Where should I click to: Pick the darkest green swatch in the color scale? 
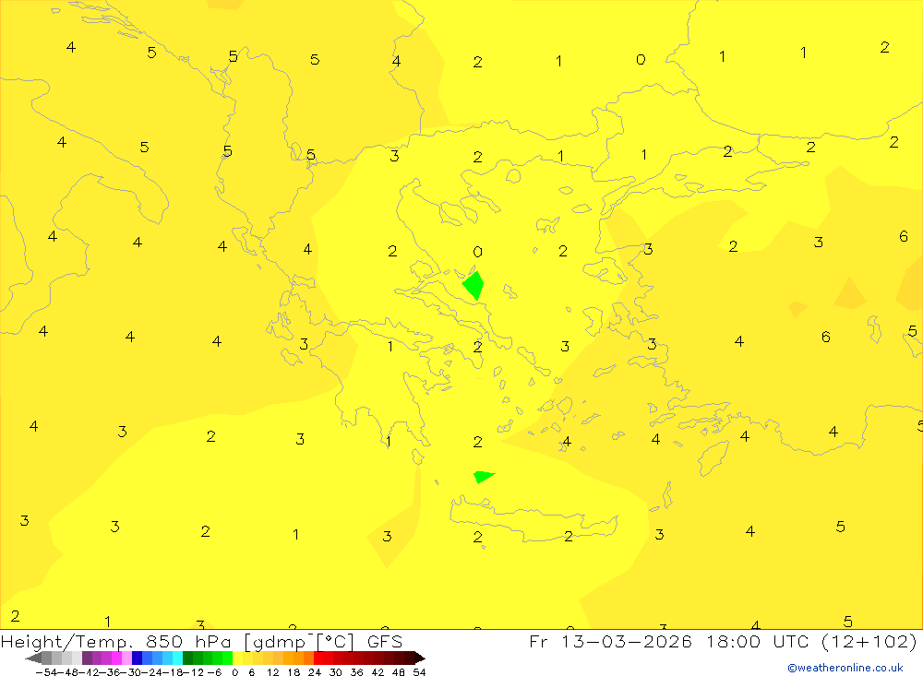coord(187,658)
